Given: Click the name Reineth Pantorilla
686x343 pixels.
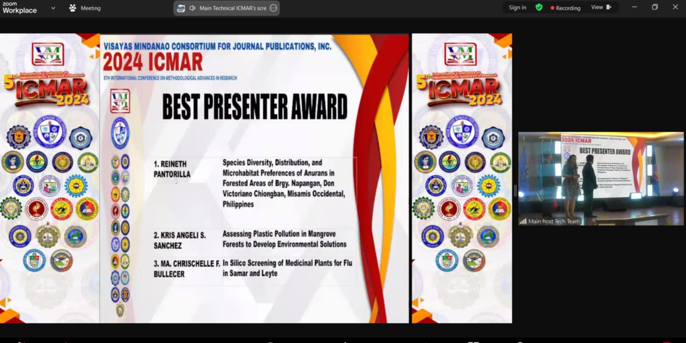Looking at the screenshot, I should [x=172, y=169].
